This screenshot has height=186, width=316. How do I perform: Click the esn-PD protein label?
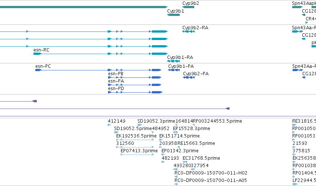(116, 89)
